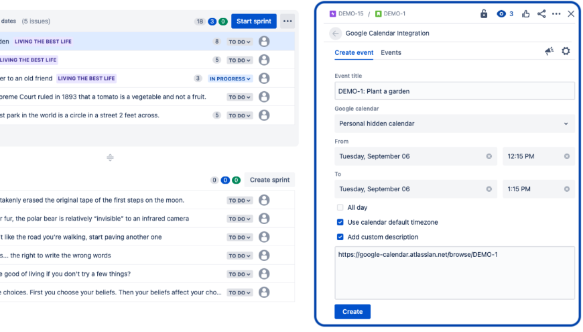Click the back arrow beside Google Calendar Integration
Viewport: 583px width, 332px height.
click(336, 34)
